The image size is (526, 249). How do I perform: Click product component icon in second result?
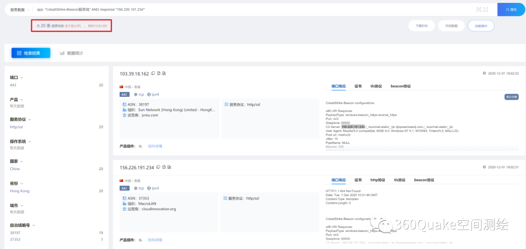click(141, 240)
